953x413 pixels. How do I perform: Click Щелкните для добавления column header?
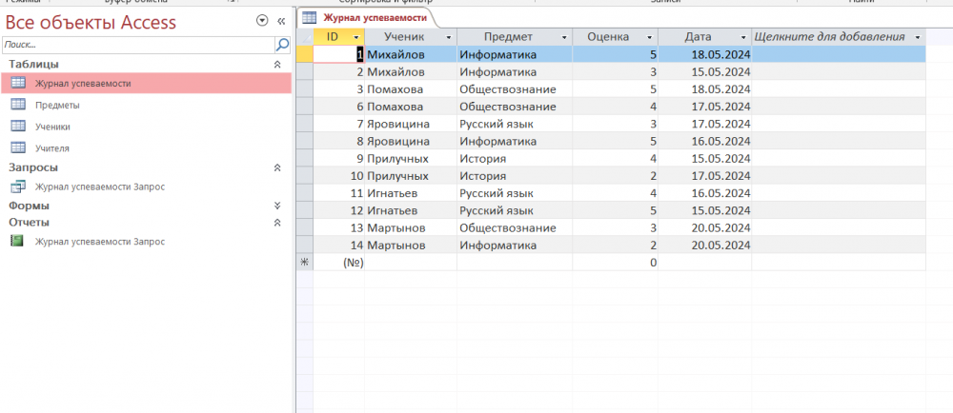[x=829, y=37]
